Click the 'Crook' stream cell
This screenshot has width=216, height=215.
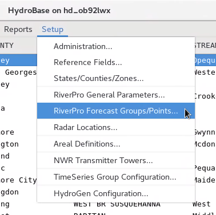point(205,96)
